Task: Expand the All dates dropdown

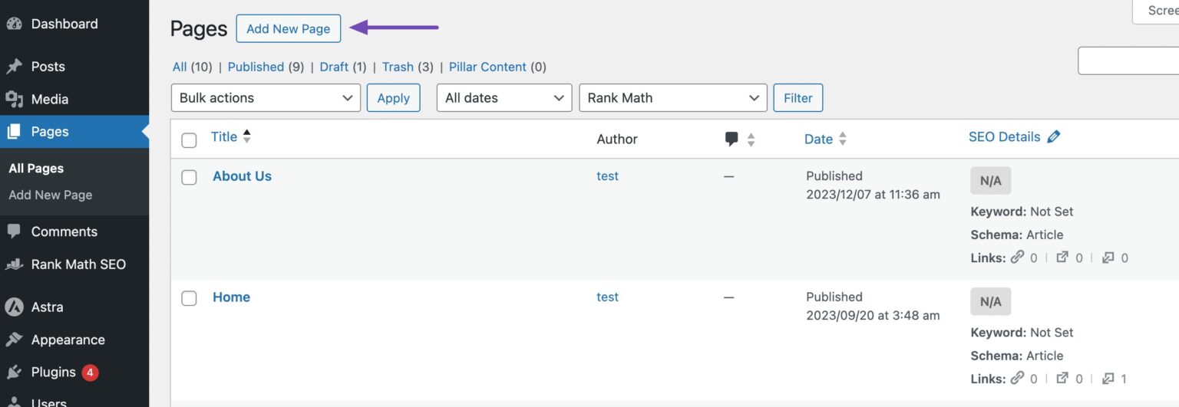Action: point(504,98)
